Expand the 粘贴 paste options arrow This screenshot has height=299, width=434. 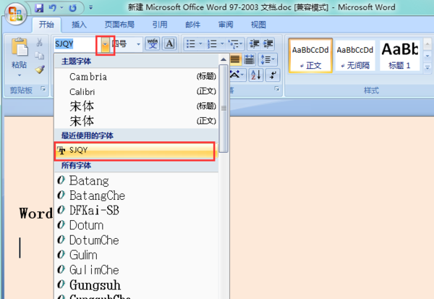(x=19, y=75)
